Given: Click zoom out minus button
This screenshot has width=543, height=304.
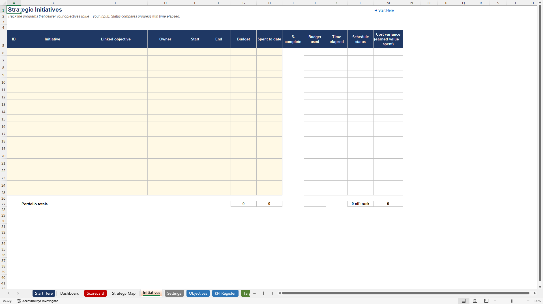Looking at the screenshot, I should (x=495, y=301).
